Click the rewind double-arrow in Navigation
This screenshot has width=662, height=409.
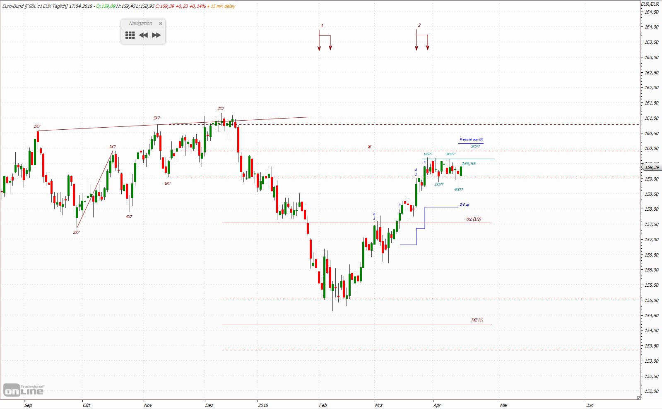coord(143,35)
